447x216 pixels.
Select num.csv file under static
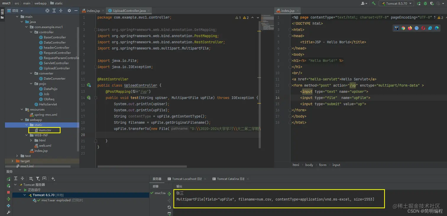coord(45,130)
